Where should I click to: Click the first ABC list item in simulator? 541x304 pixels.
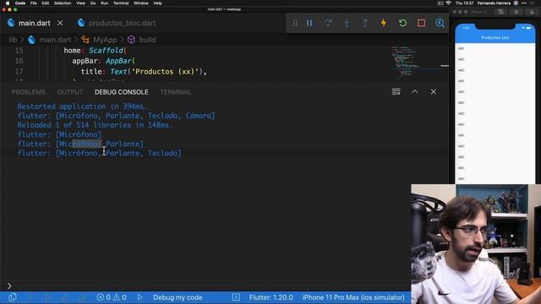point(495,49)
